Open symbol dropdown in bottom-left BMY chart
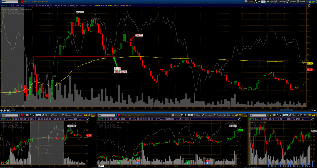This screenshot has width=317, height=168. tap(19, 115)
